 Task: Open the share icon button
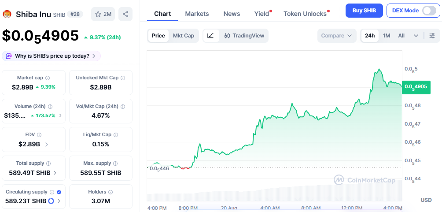125,14
